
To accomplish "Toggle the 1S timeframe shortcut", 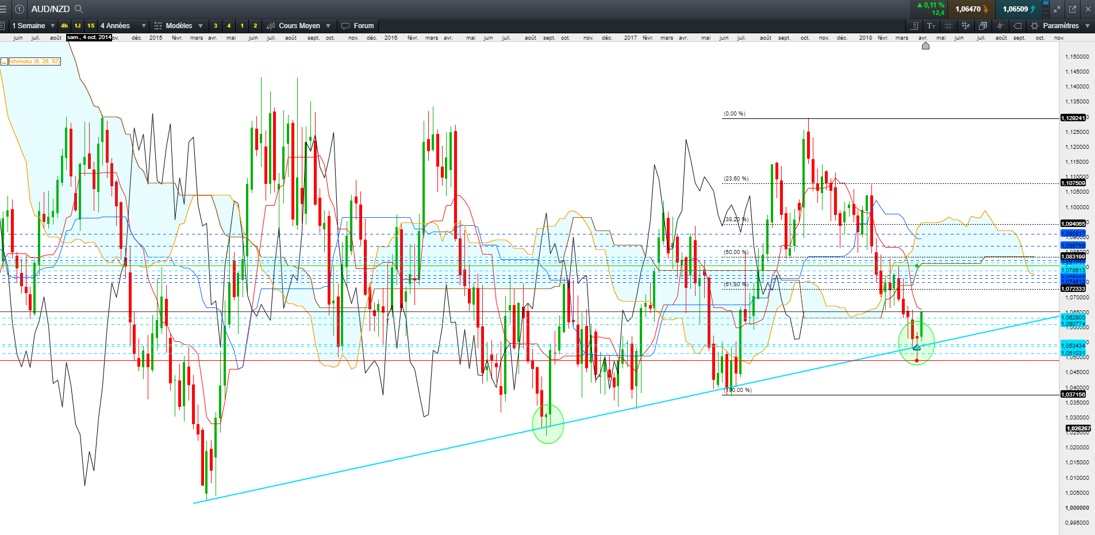I will (91, 26).
